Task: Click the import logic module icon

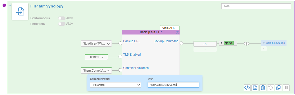Action: (20, 12)
